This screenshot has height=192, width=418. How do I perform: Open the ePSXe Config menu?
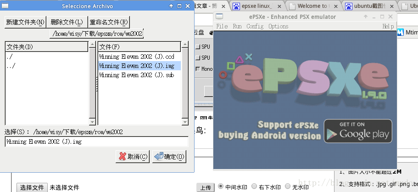coord(255,26)
